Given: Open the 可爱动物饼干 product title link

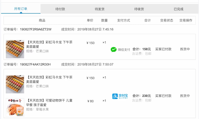Looking at the screenshot, I should point(49,103).
